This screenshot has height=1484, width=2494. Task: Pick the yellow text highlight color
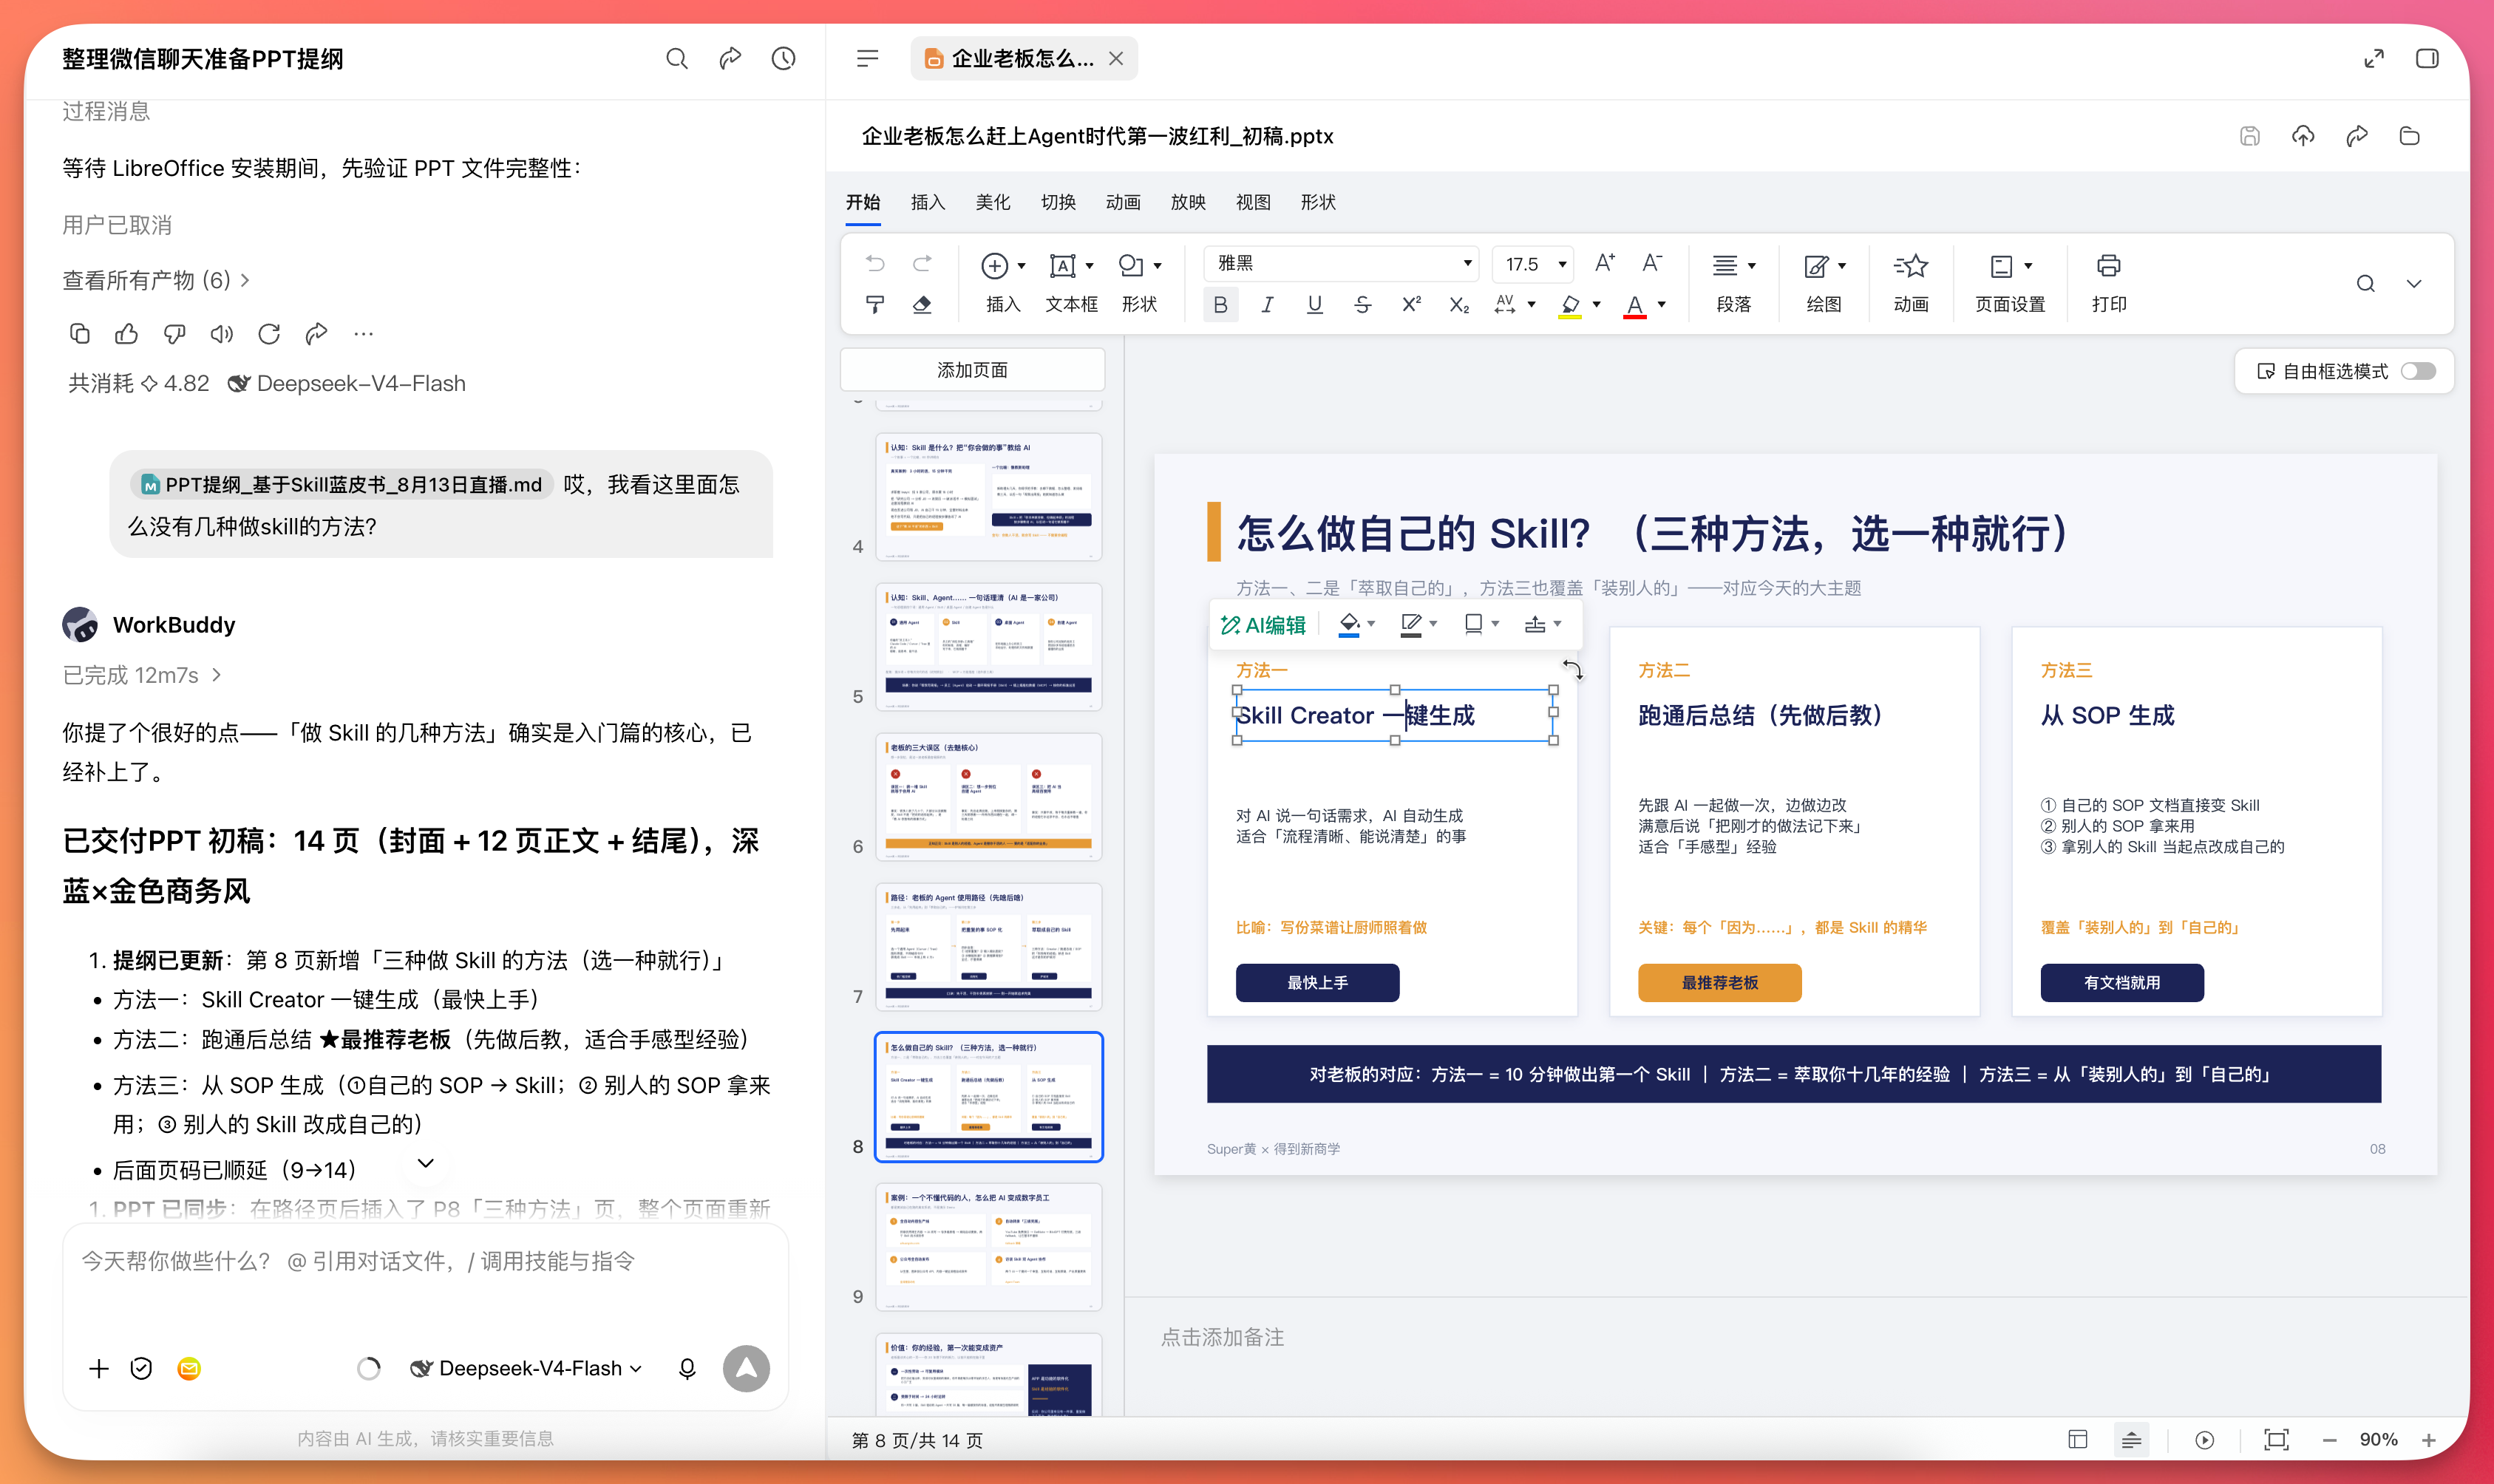click(x=1570, y=305)
